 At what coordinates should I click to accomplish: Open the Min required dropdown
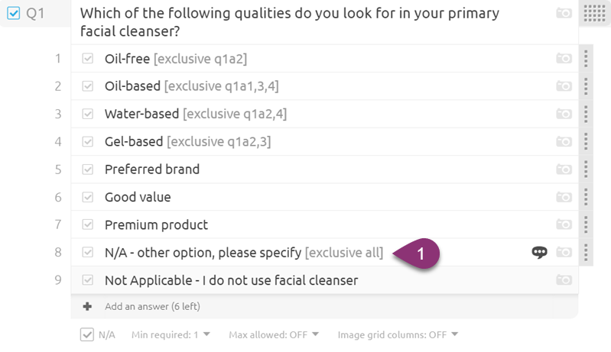tap(171, 334)
